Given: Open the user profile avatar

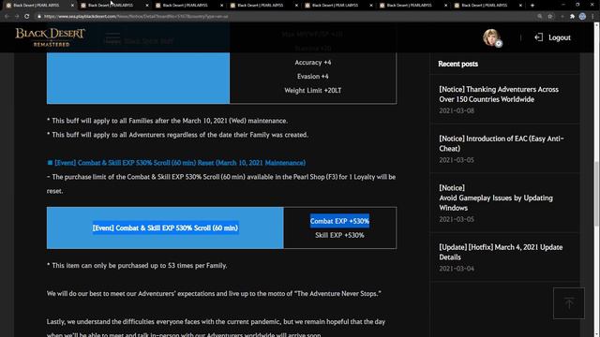Looking at the screenshot, I should click(x=491, y=37).
